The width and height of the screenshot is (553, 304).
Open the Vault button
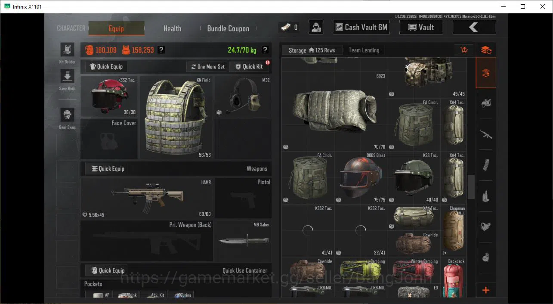(x=421, y=27)
